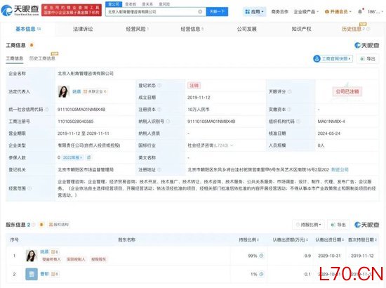The image size is (386, 288).
Task: Click the Tianyancha logo at top left
Action: (x=20, y=10)
